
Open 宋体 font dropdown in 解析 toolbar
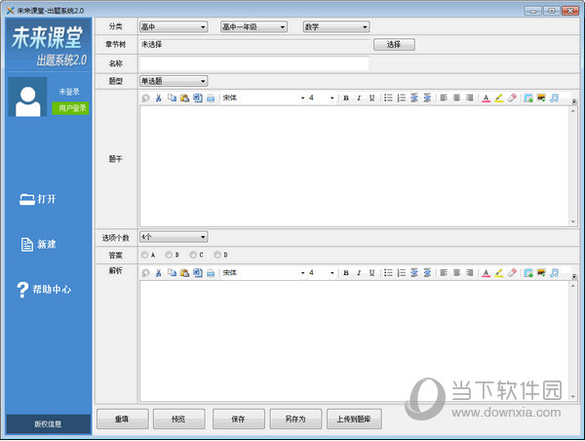point(264,273)
